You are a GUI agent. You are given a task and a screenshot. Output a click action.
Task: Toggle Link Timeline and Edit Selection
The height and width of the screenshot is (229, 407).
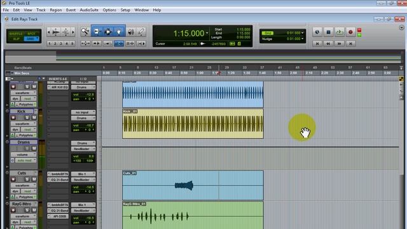pyautogui.click(x=119, y=43)
